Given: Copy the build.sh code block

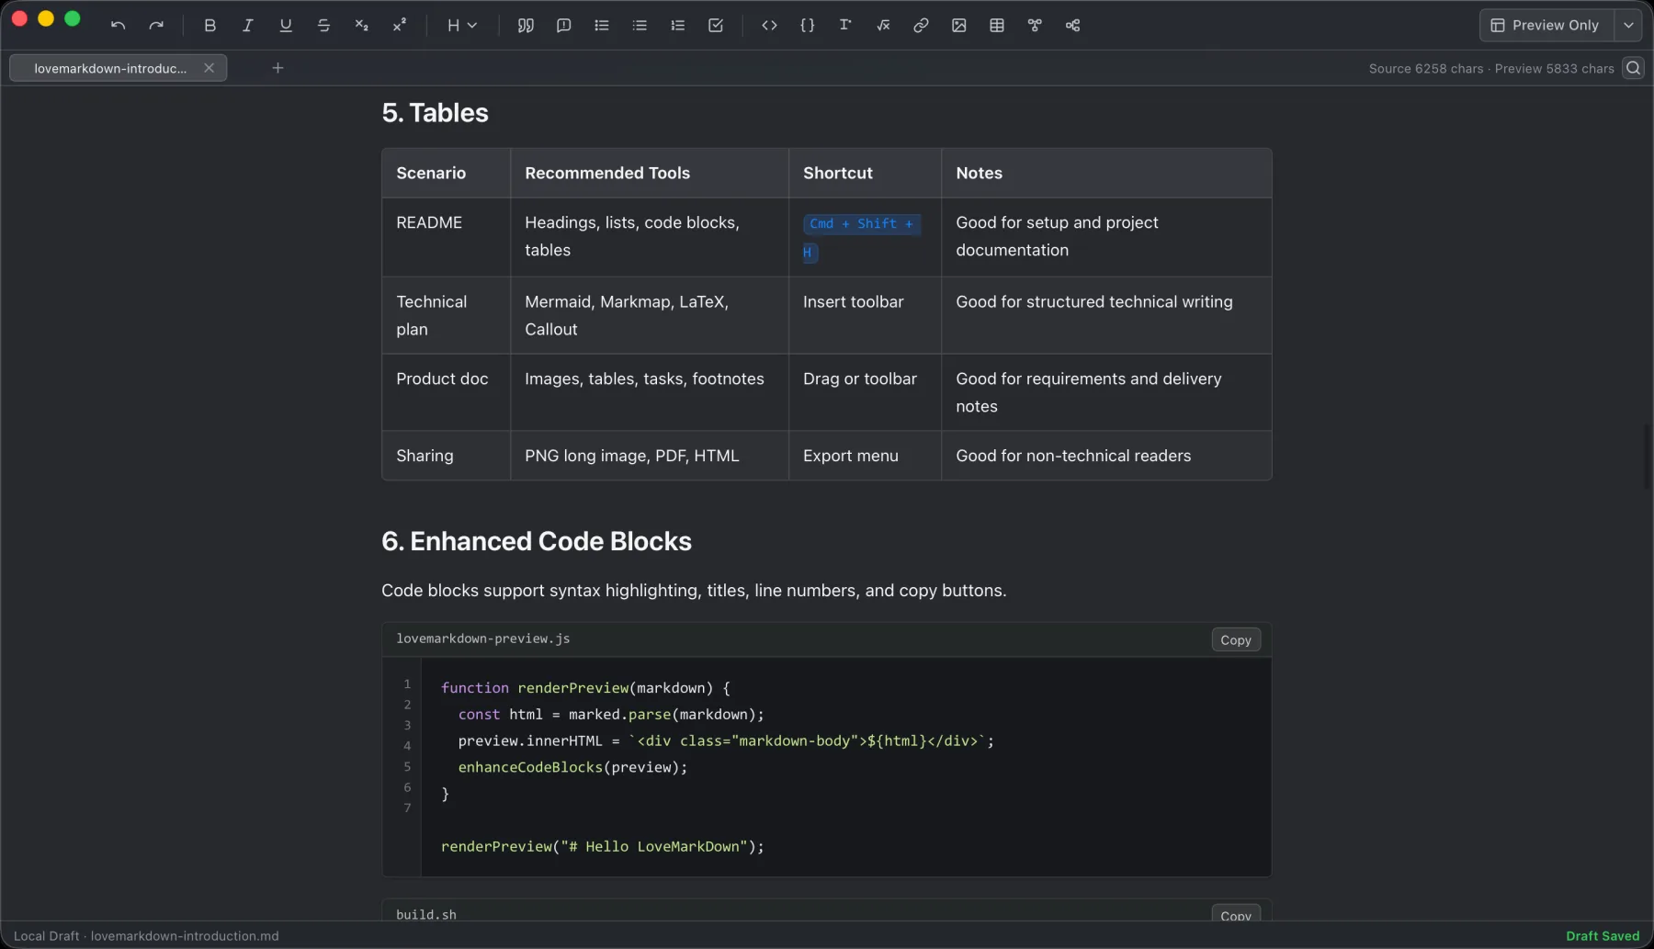Looking at the screenshot, I should pyautogui.click(x=1236, y=915).
